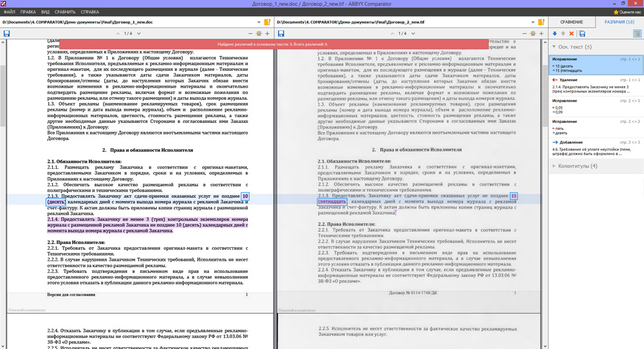Click the Оцените нас link
Image resolution: width=644 pixels, height=349 pixels.
pos(627,12)
